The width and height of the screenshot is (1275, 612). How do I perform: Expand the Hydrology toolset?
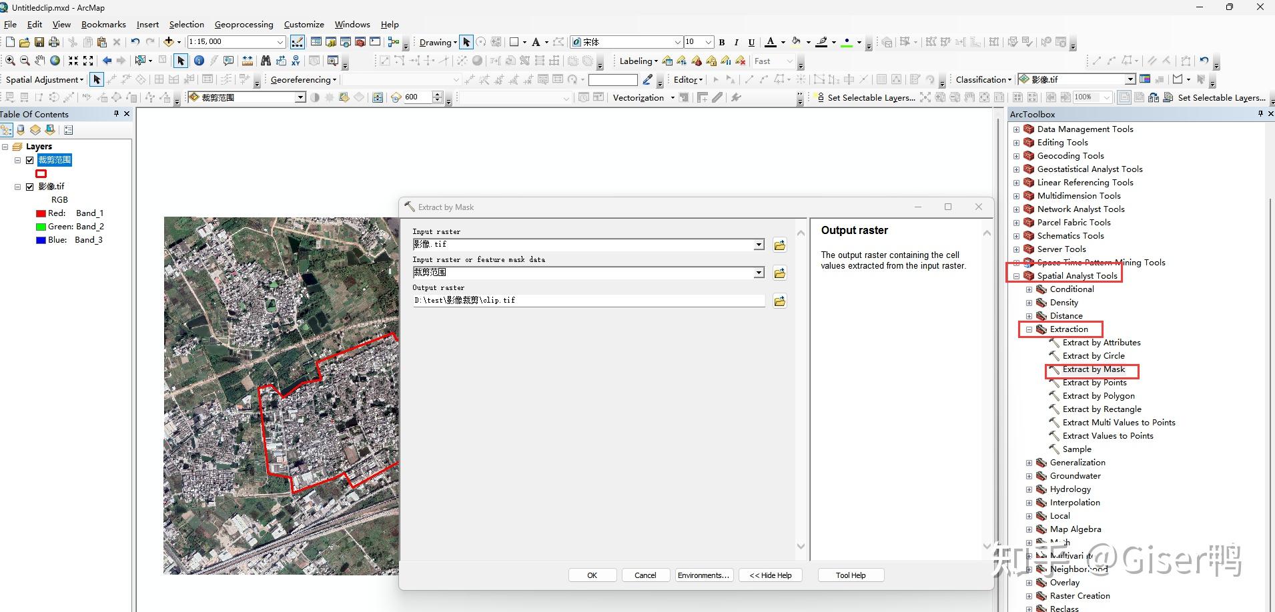pyautogui.click(x=1029, y=489)
